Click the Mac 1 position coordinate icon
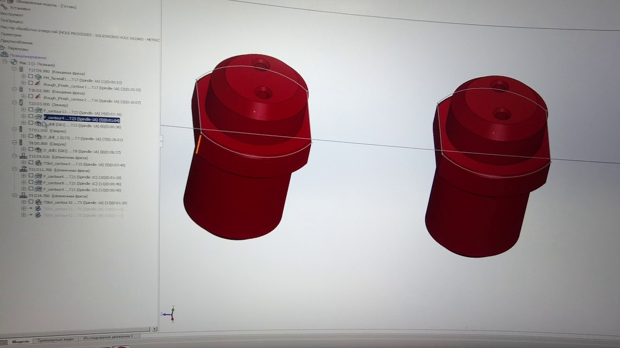The image size is (620, 348). click(x=14, y=63)
